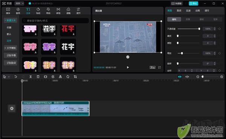
Task: Adjust the 旋转 degree stepper
Action: (215, 63)
